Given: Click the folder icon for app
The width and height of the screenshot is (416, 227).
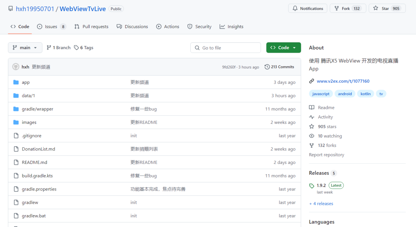Looking at the screenshot, I should (x=16, y=82).
